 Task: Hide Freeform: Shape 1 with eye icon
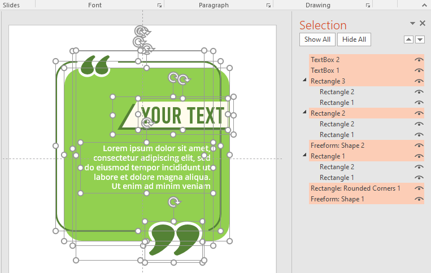419,199
